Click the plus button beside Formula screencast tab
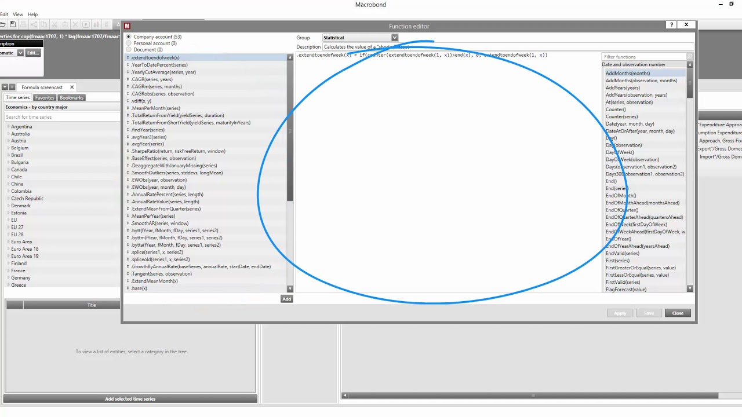Screen dimensions: 742x417 coord(12,87)
